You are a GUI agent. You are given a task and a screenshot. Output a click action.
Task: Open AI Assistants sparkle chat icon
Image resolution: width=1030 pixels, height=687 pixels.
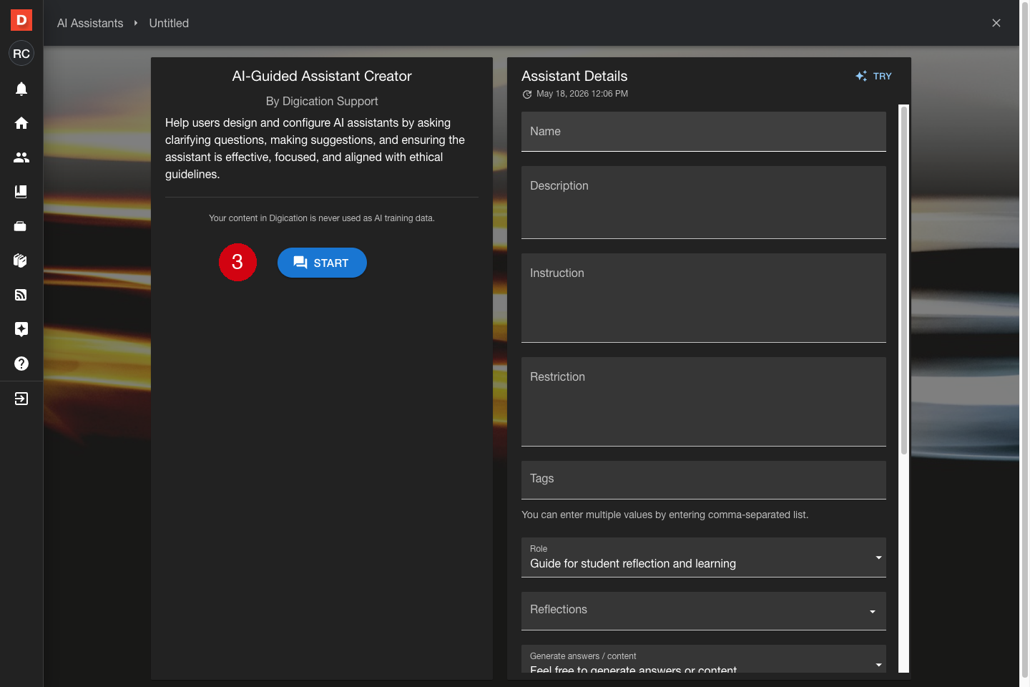click(x=21, y=329)
